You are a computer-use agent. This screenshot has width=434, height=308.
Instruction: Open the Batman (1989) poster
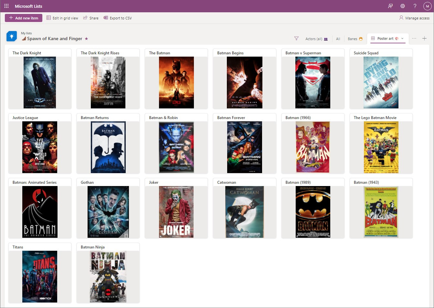[x=313, y=212]
